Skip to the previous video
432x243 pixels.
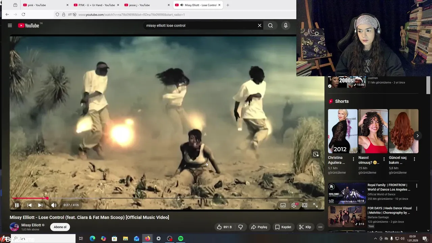coord(29,205)
